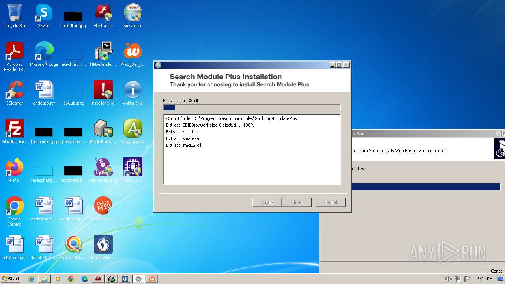This screenshot has height=284, width=505.
Task: Open CCleaner desktop shortcut
Action: [14, 93]
